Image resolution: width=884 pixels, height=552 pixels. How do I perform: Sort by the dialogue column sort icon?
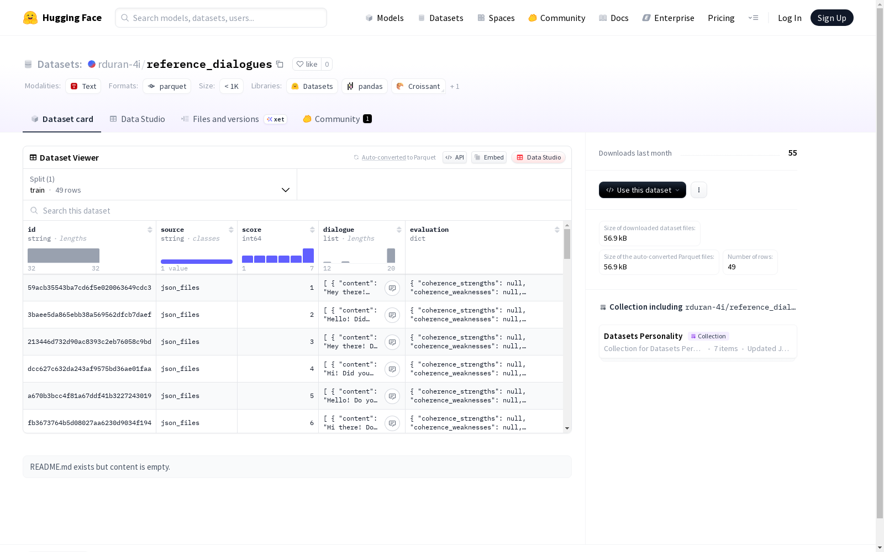[x=399, y=230]
